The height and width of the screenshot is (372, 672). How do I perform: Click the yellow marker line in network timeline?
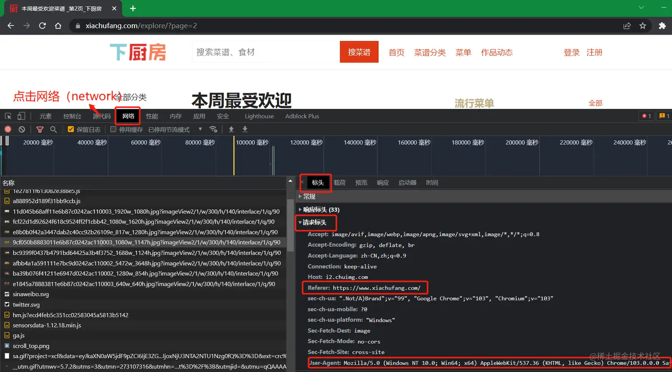[234, 156]
